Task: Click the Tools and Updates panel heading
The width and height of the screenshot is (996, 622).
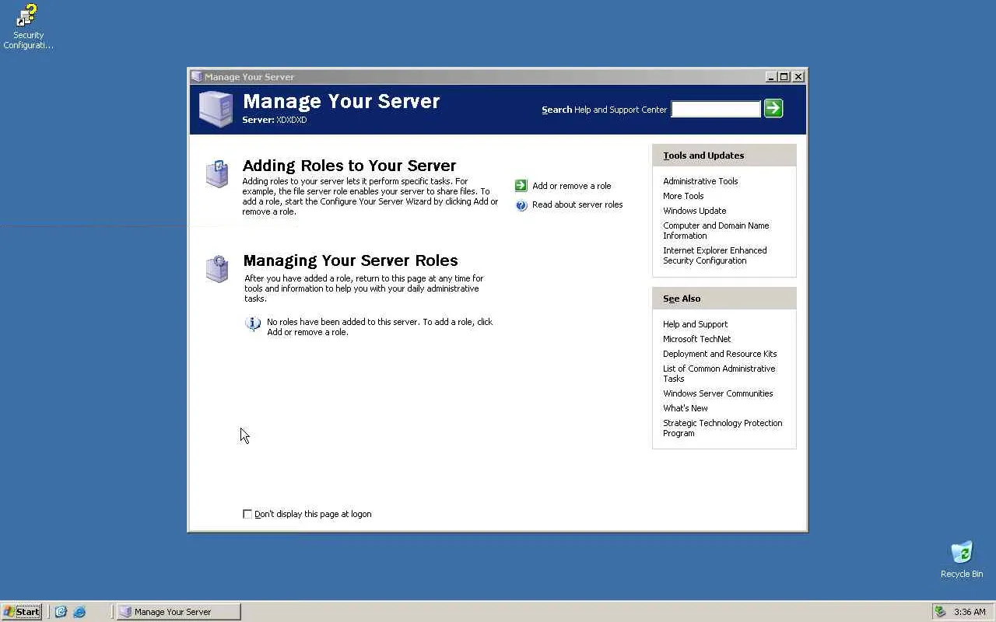Action: tap(703, 155)
